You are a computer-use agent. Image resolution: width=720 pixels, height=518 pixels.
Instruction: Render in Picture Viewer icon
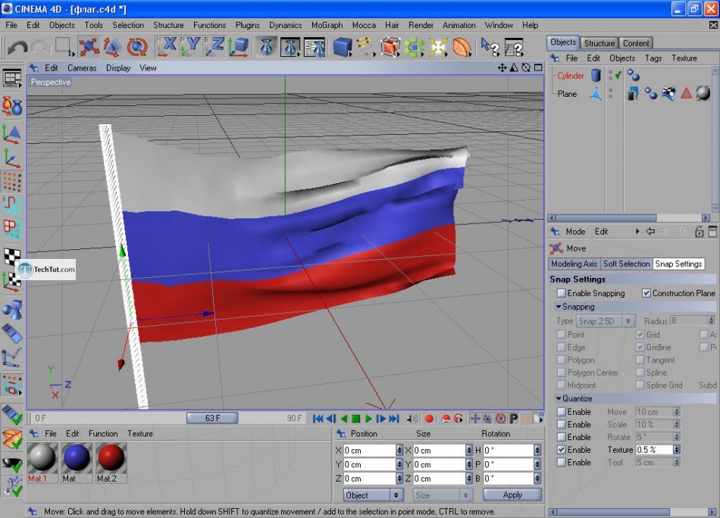(290, 47)
